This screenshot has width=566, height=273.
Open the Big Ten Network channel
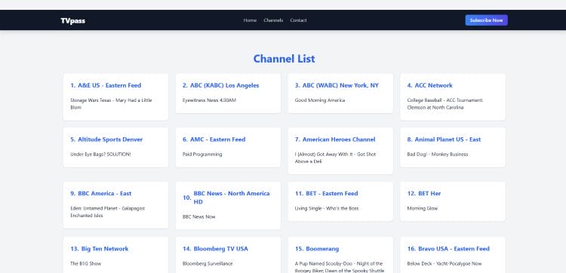click(x=105, y=249)
